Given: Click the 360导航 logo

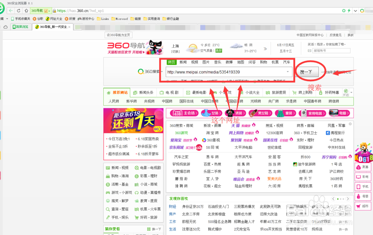Looking at the screenshot, I should (126, 45).
